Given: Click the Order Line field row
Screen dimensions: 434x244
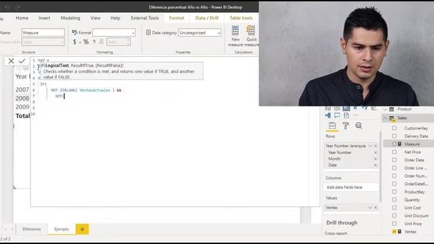Looking at the screenshot, I should [x=408, y=168].
